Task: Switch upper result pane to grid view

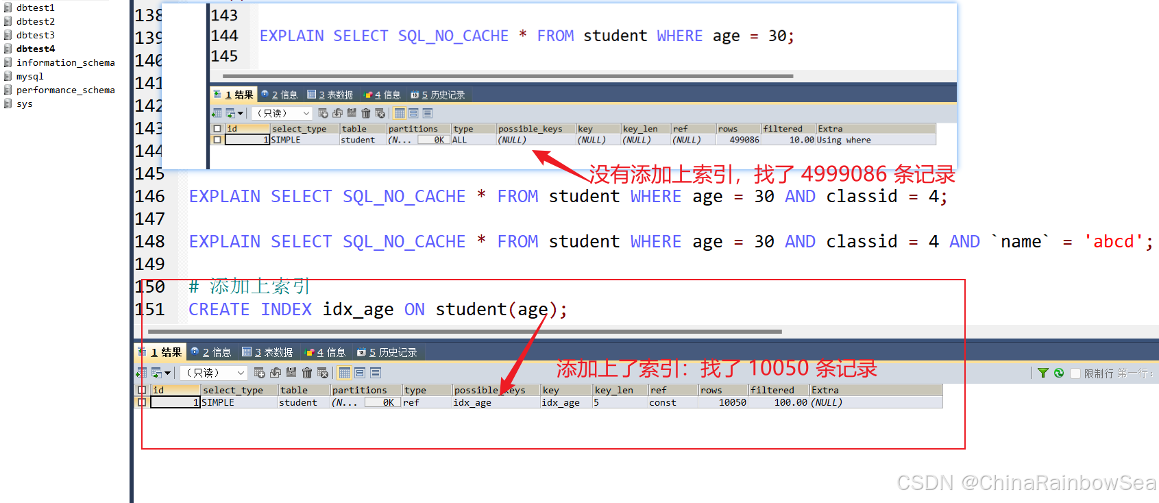Action: point(400,113)
